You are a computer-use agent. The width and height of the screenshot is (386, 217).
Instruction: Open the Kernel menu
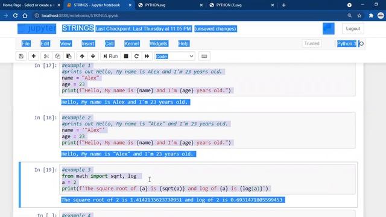131,44
